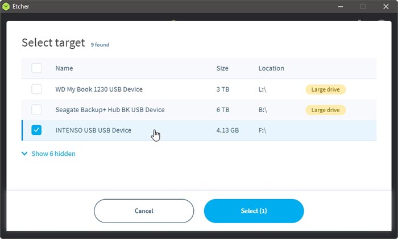Check the Seagate Backup+ Hub checkbox
Screen dimensions: 398x239
click(x=36, y=109)
